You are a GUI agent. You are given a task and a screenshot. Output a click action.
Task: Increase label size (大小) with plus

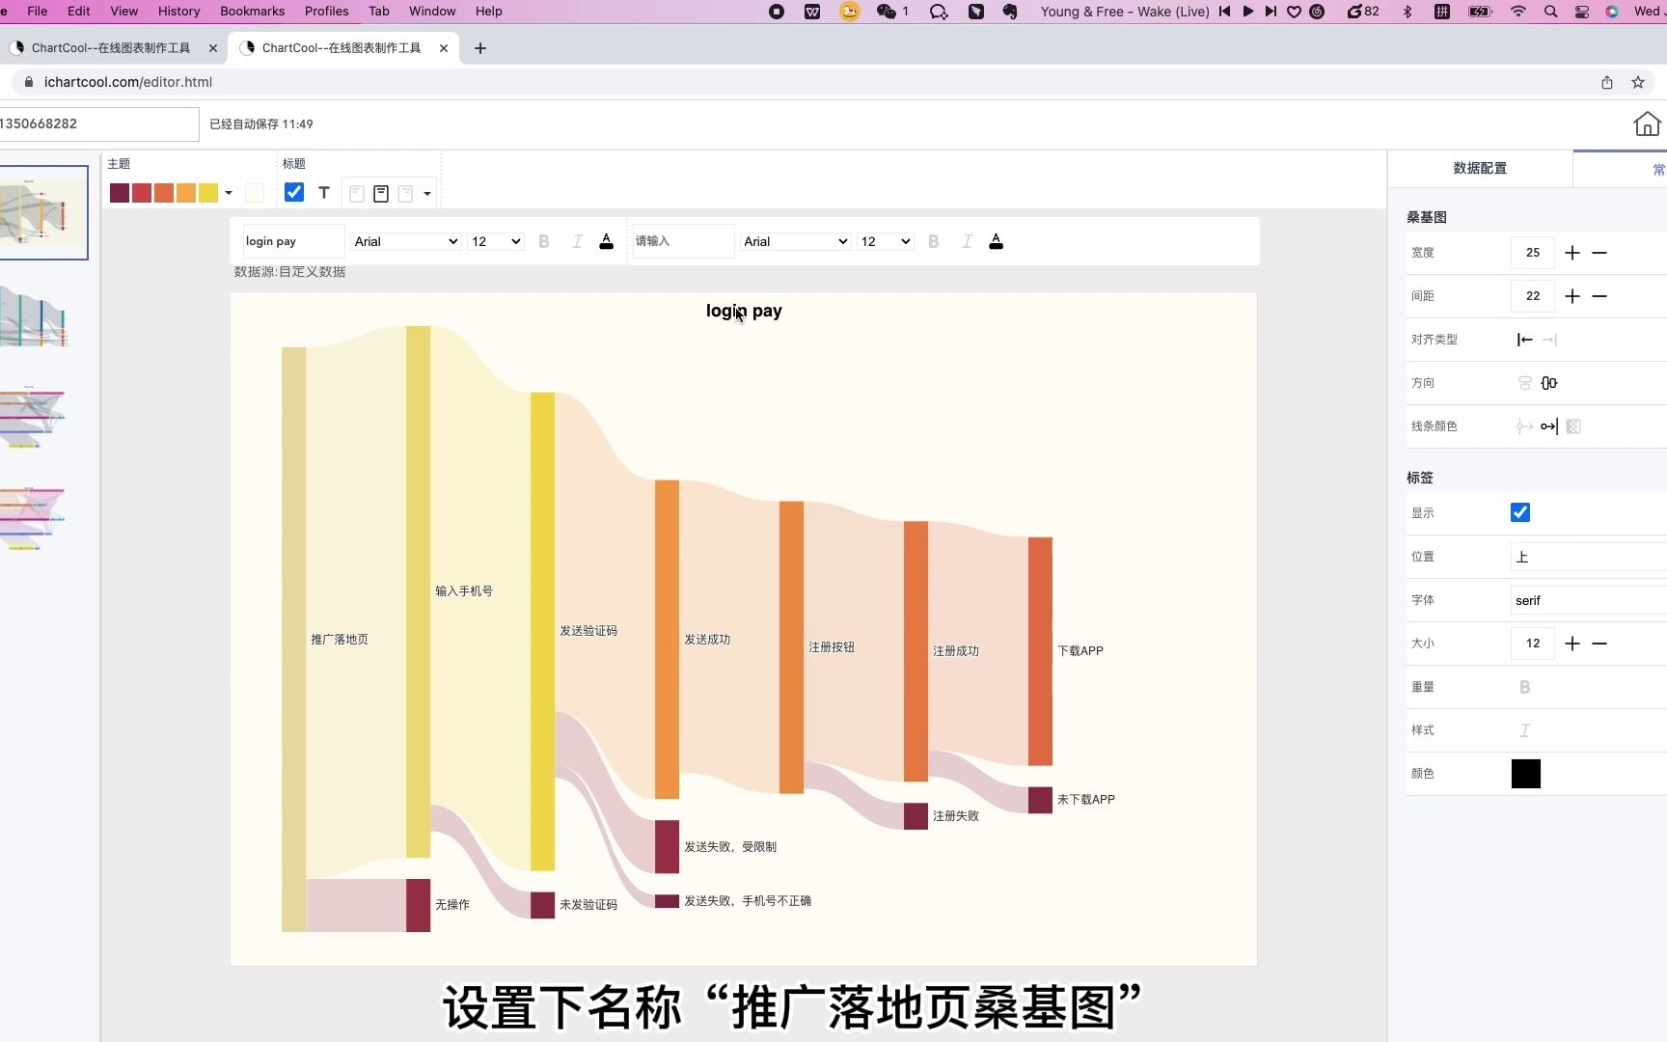click(1572, 644)
